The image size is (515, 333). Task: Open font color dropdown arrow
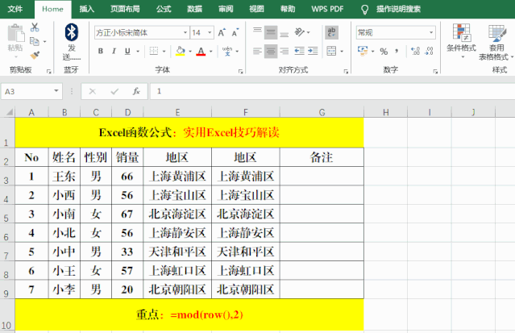[210, 52]
